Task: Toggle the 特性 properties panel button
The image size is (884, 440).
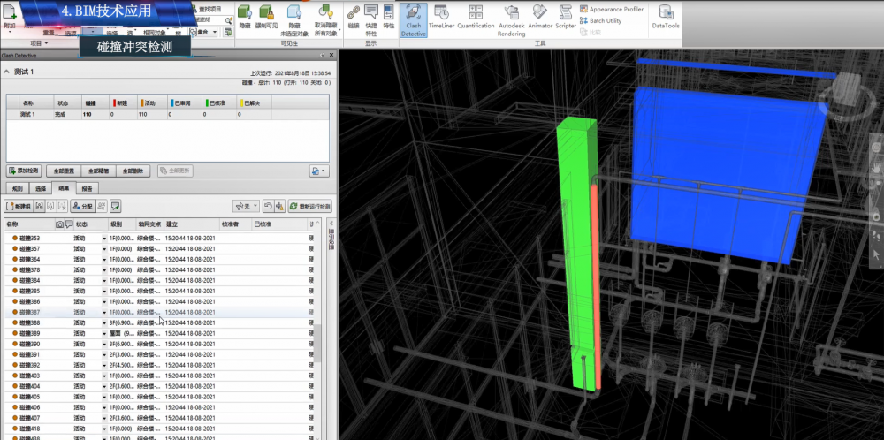Action: point(389,17)
